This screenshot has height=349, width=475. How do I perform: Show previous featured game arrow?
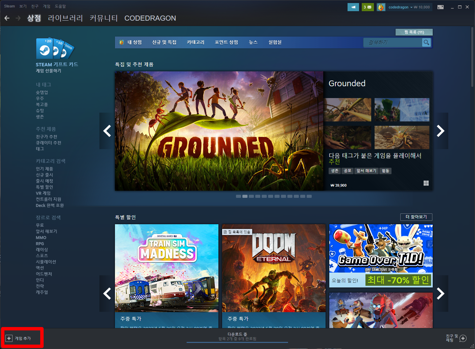pyautogui.click(x=107, y=131)
